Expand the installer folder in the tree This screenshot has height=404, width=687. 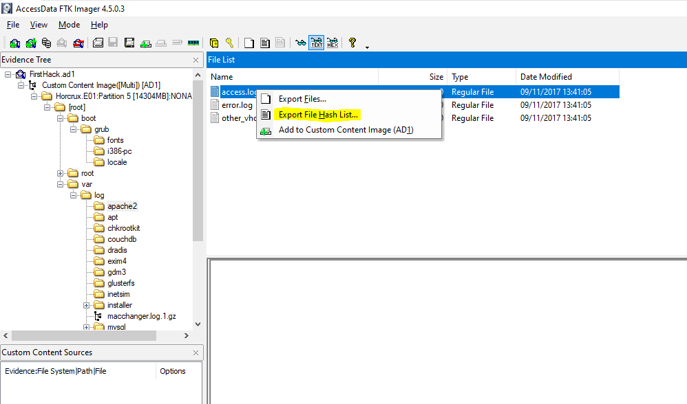(87, 305)
